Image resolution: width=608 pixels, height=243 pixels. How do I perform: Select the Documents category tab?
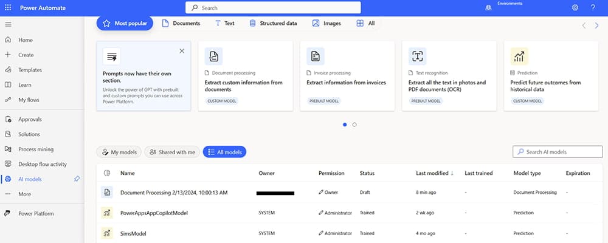(181, 23)
